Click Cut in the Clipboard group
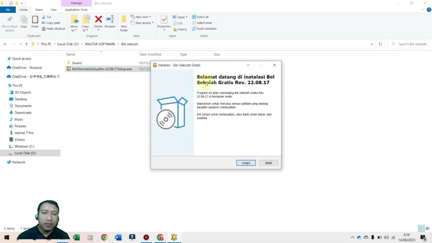432x243 pixels. click(x=47, y=17)
